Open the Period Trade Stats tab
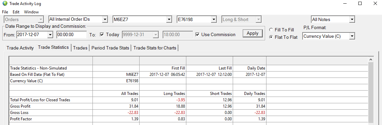Viewport: 382px width, 125px height. (110, 48)
